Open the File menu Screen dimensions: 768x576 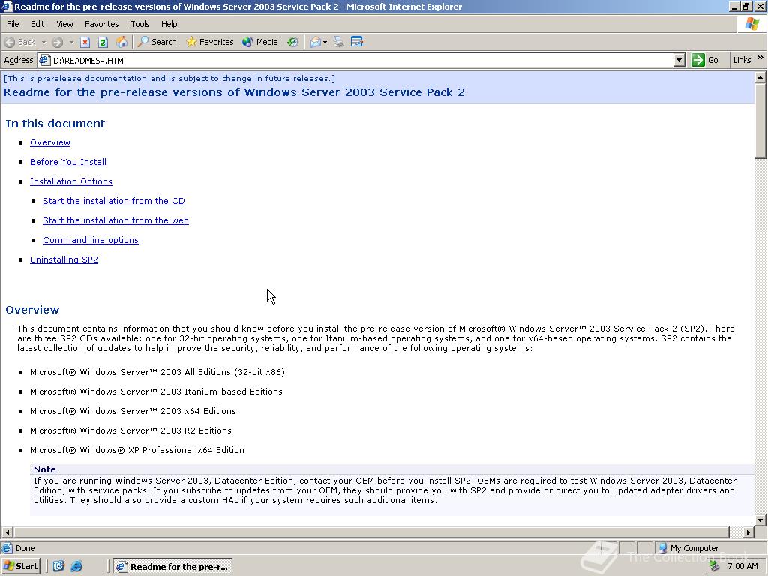click(x=13, y=24)
